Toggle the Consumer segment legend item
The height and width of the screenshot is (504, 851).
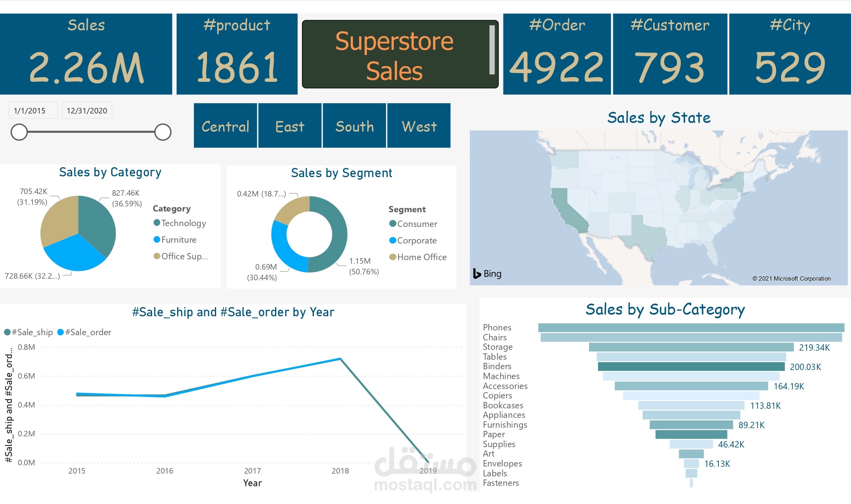click(413, 224)
